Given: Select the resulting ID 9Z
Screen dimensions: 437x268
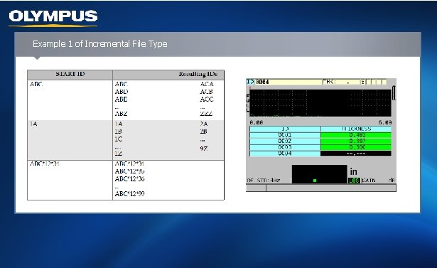Looking at the screenshot, I should (203, 149).
